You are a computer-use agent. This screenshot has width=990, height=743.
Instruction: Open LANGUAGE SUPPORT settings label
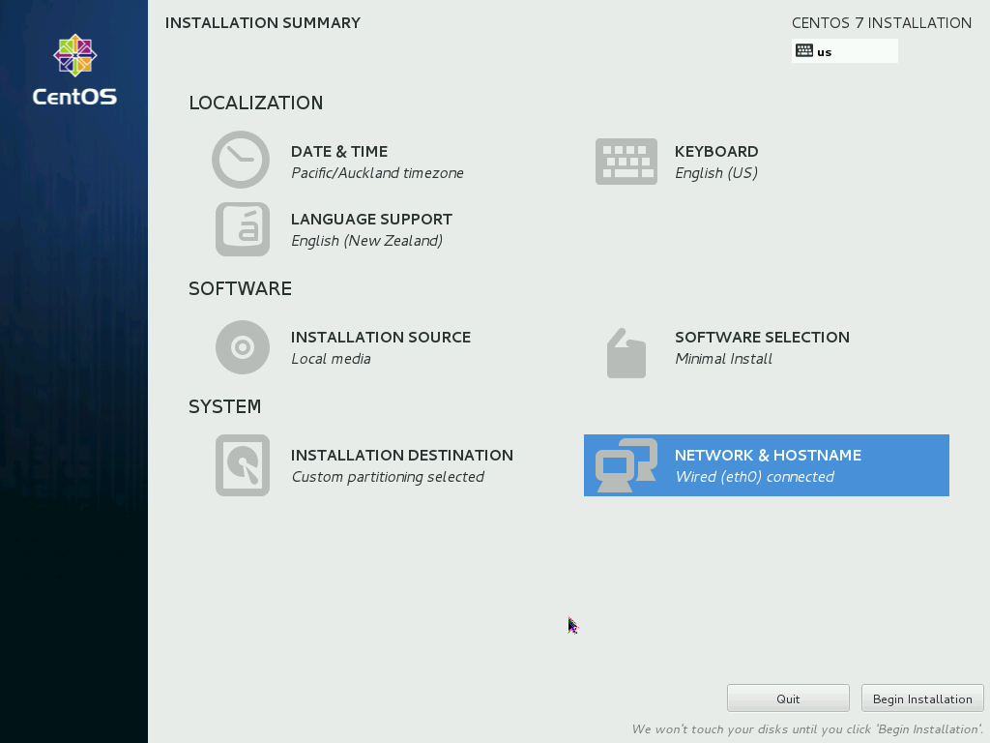coord(371,220)
